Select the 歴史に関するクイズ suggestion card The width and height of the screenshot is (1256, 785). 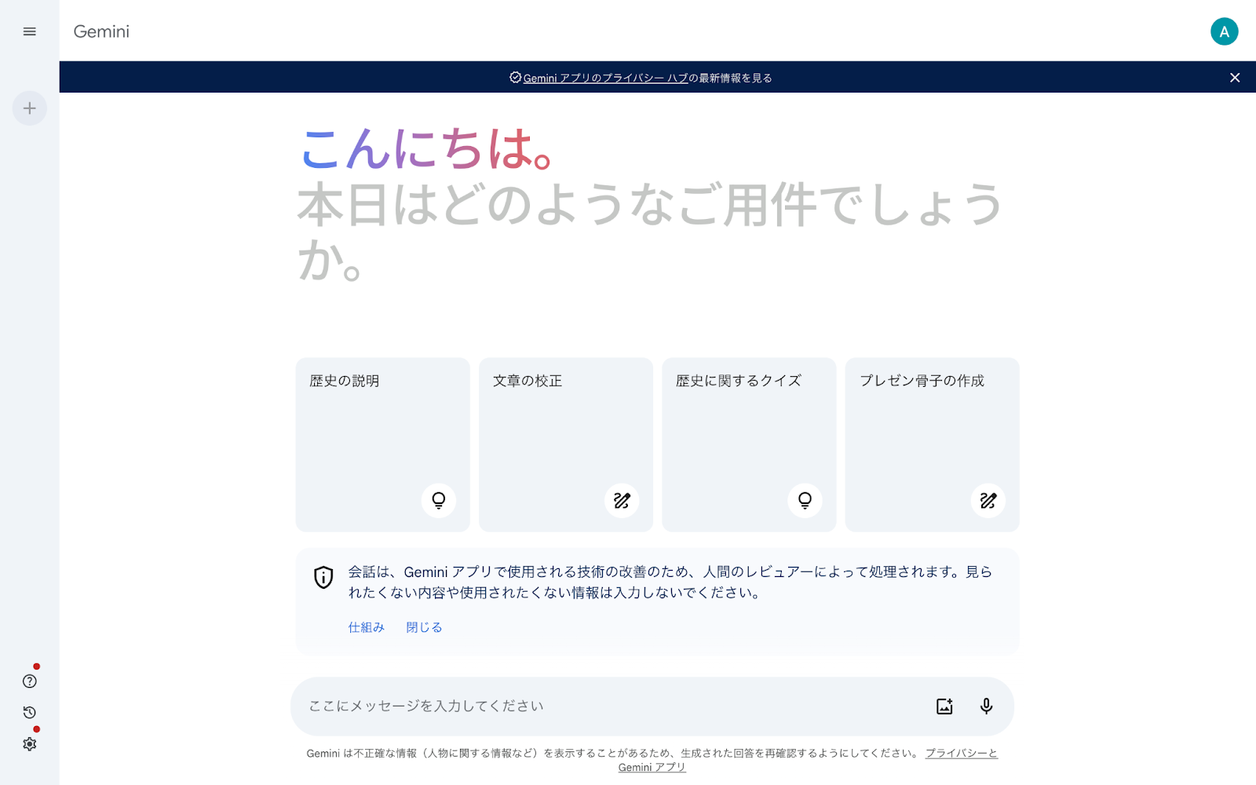[x=749, y=445]
